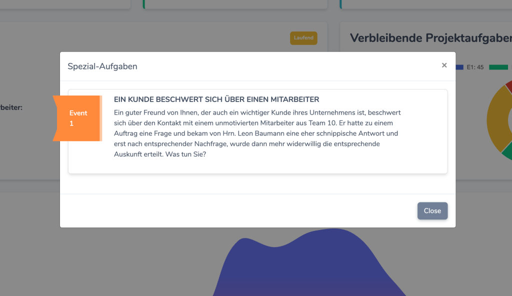The width and height of the screenshot is (512, 296).
Task: Click the blue E1: 45 legend swatch
Action: click(x=459, y=67)
